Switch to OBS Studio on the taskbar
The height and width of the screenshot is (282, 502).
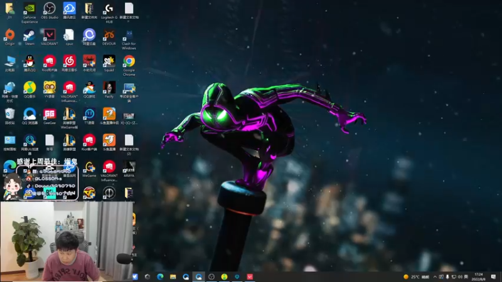point(211,276)
